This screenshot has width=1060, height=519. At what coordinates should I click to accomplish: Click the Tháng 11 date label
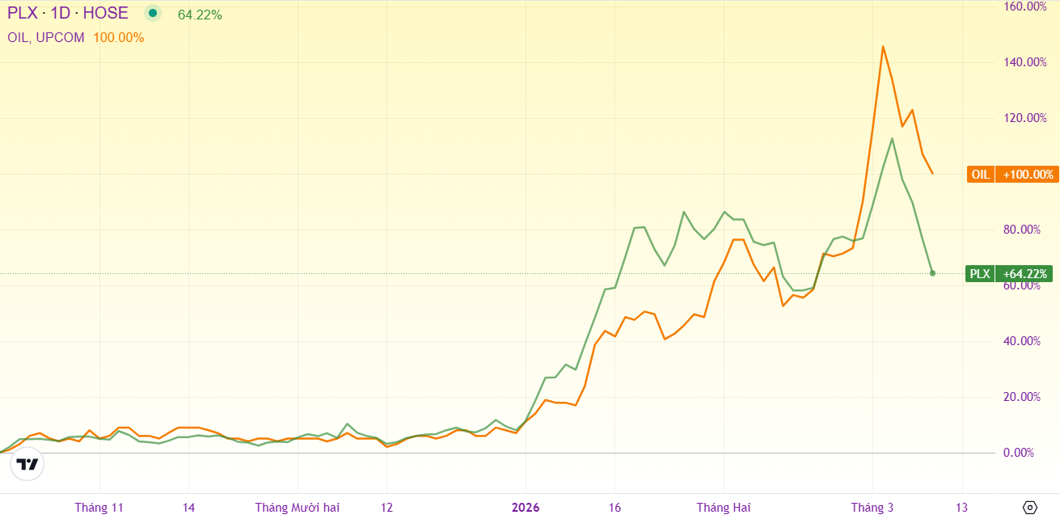click(x=99, y=508)
